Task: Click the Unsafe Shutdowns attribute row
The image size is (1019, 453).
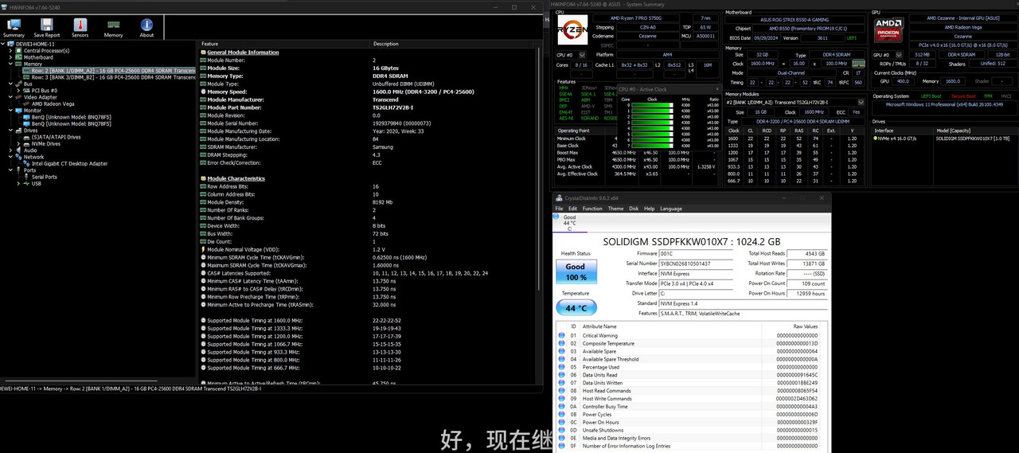Action: coord(690,430)
